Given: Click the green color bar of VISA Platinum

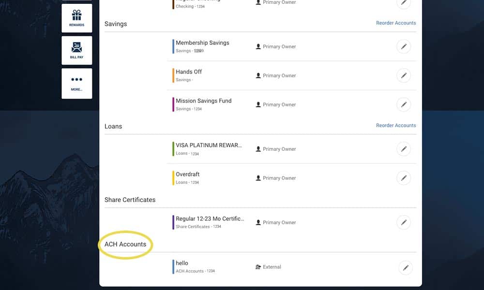Looking at the screenshot, I should [x=173, y=149].
